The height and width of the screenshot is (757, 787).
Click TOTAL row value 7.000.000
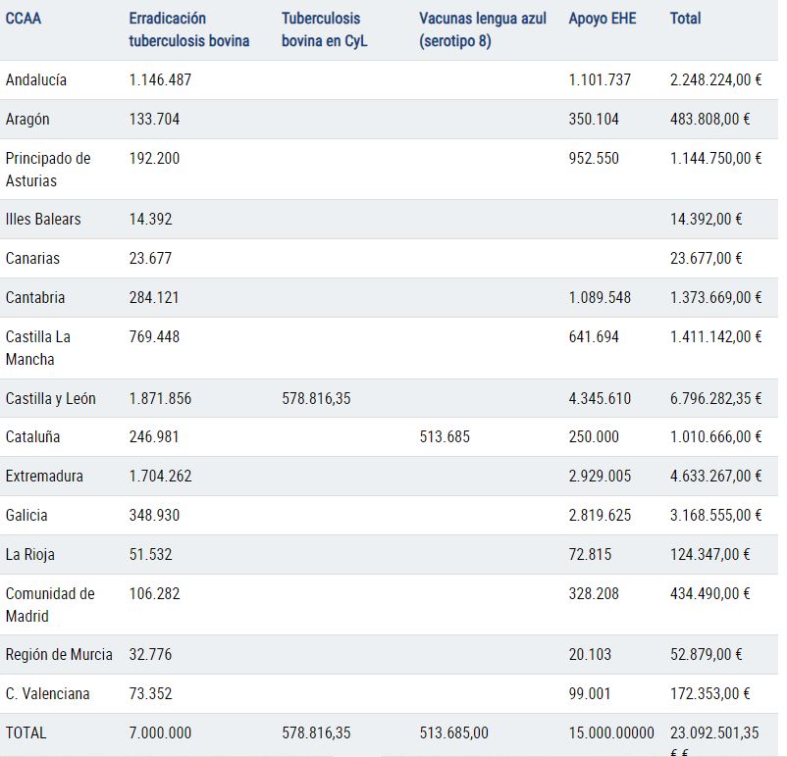pos(160,732)
